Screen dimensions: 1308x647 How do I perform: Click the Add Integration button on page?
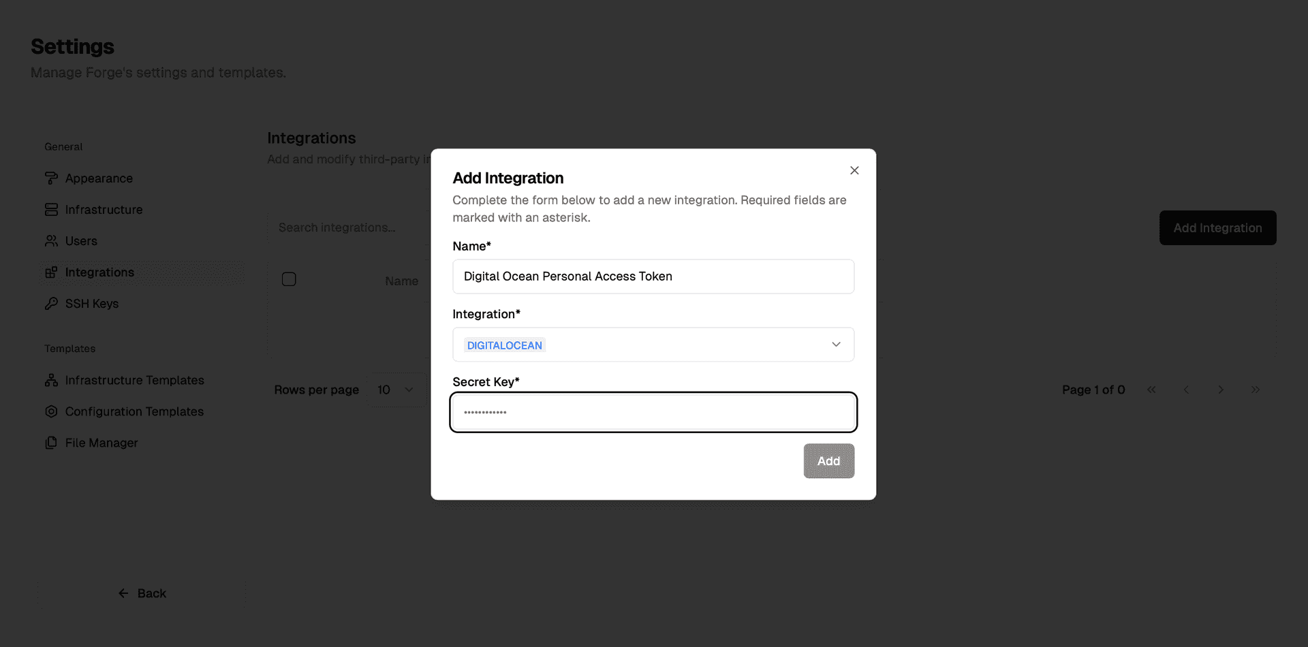point(1217,228)
